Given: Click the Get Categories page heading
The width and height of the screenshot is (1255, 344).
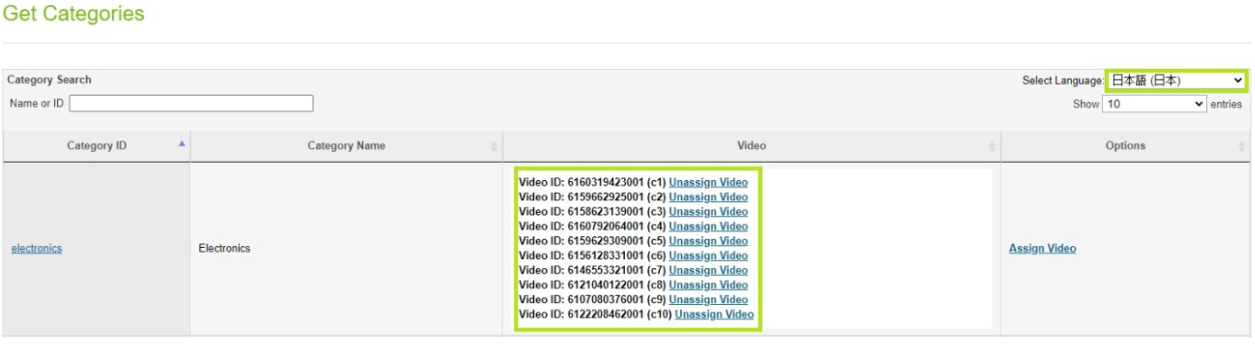Looking at the screenshot, I should (x=73, y=14).
